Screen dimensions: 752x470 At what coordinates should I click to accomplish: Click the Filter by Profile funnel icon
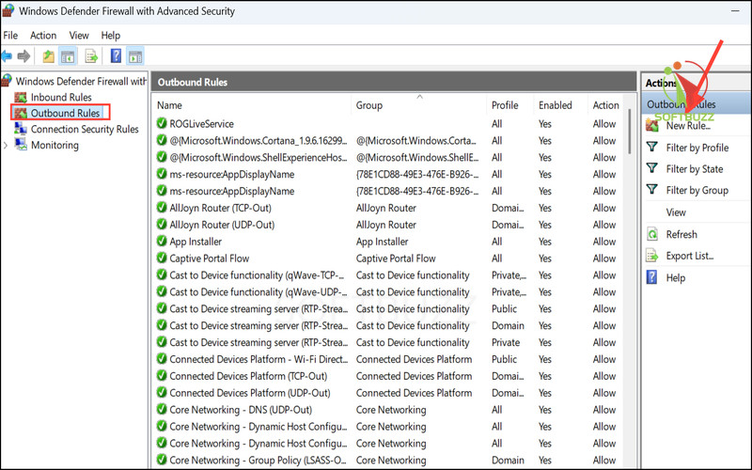[x=652, y=148]
